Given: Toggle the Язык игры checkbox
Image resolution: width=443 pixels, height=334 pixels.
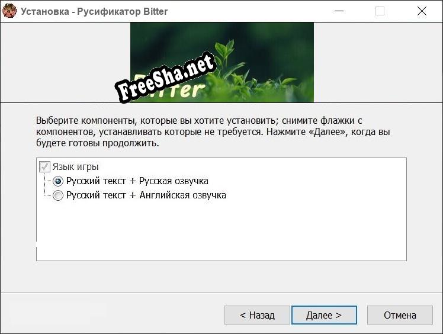Looking at the screenshot, I should pos(44,167).
